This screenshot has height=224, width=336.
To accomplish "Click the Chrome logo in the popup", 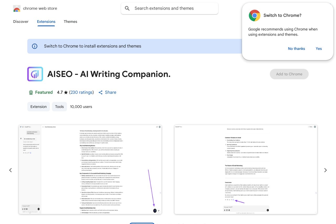I will click(x=255, y=15).
